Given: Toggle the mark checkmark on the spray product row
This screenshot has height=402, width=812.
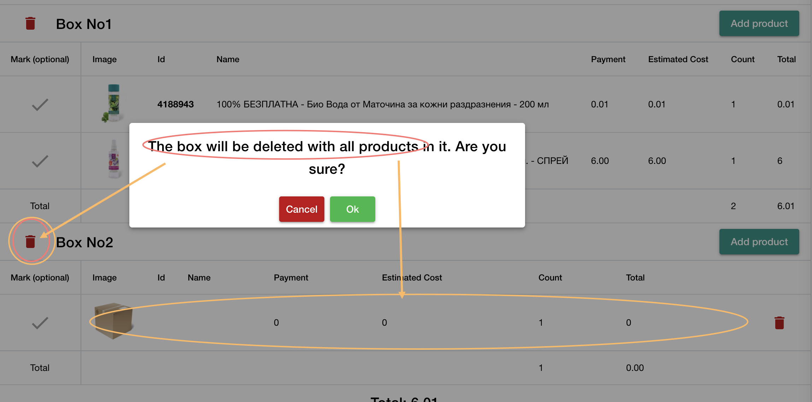Looking at the screenshot, I should click(x=40, y=161).
